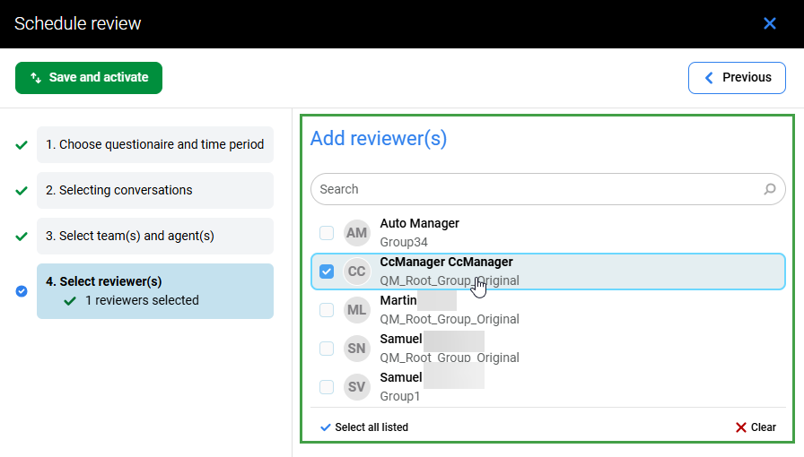The image size is (804, 457).
Task: Click the AM avatar icon for Auto Manager
Action: (x=357, y=233)
